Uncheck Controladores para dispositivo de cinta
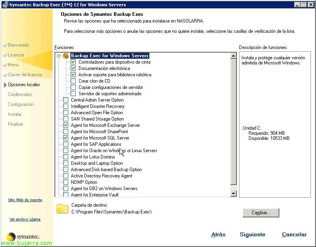 click(x=73, y=62)
